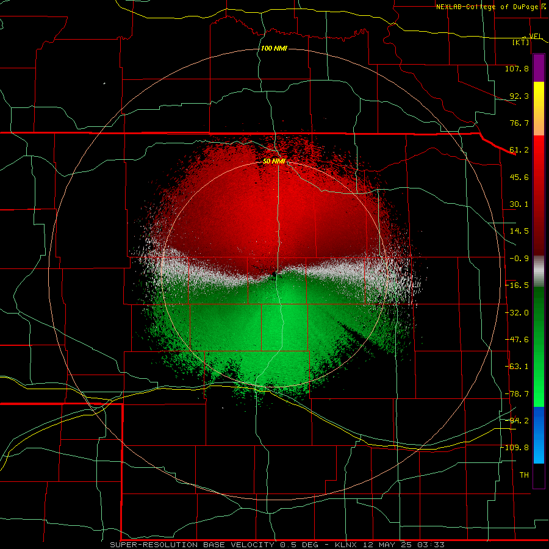Click the [KT] units label

click(x=521, y=42)
